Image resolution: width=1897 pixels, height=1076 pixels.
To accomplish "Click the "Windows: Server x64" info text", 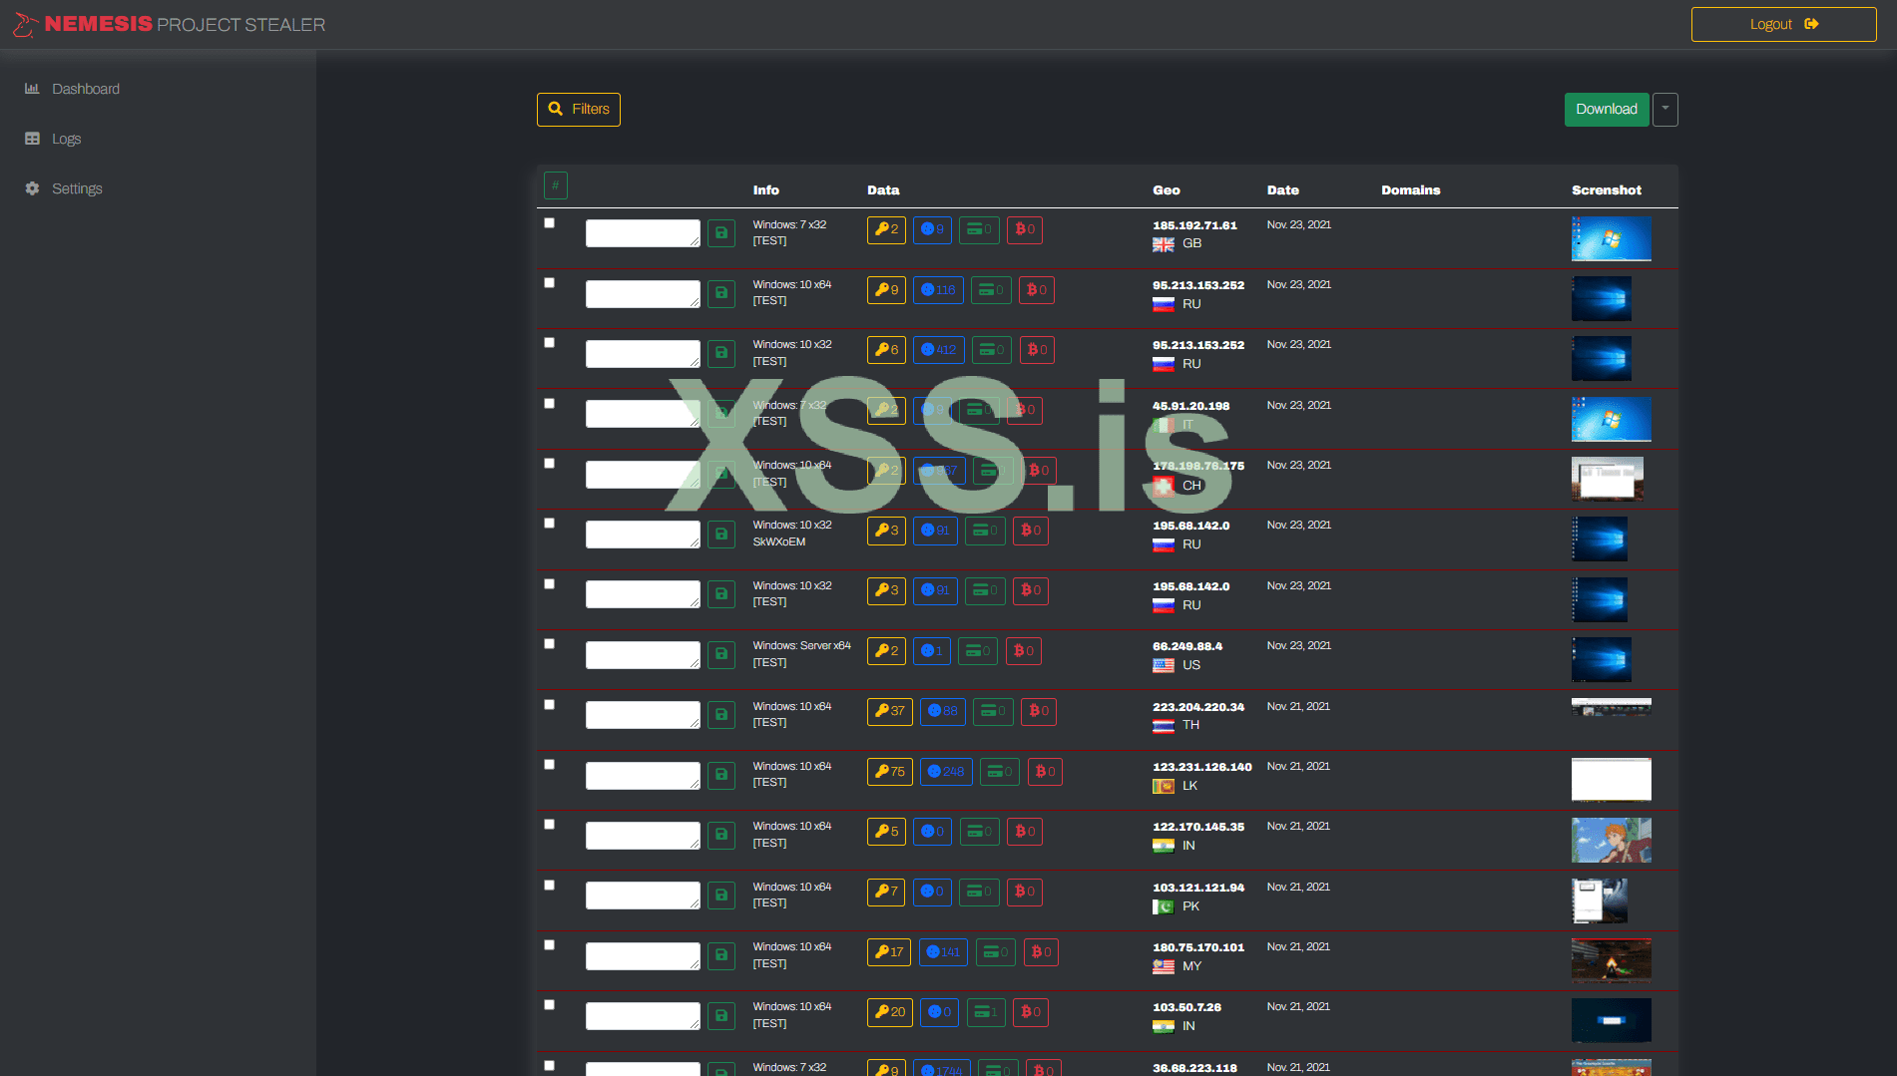I will [802, 646].
